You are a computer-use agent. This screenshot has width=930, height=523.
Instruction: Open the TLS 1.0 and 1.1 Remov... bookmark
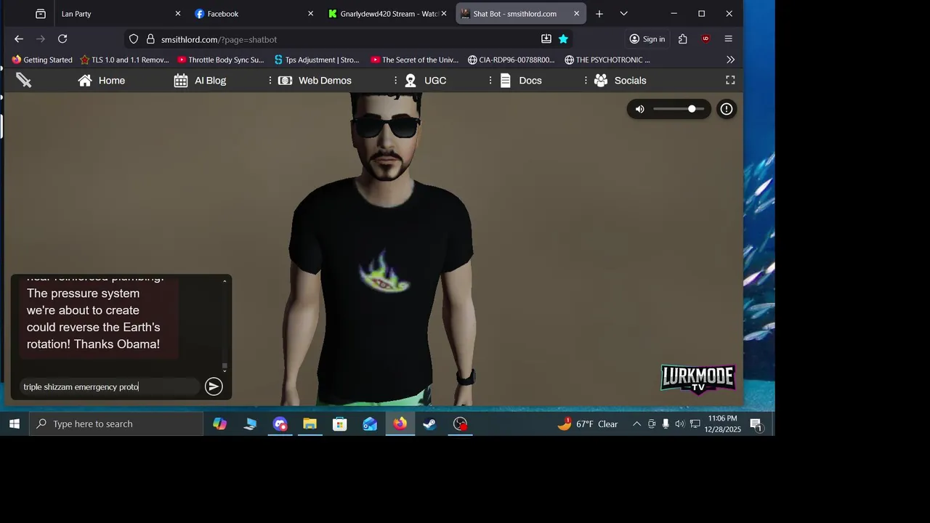click(124, 60)
